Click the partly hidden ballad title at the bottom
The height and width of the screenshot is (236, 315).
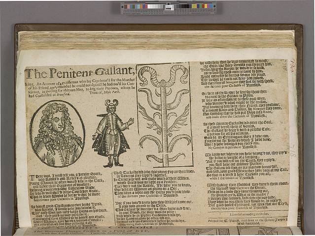pyautogui.click(x=74, y=231)
